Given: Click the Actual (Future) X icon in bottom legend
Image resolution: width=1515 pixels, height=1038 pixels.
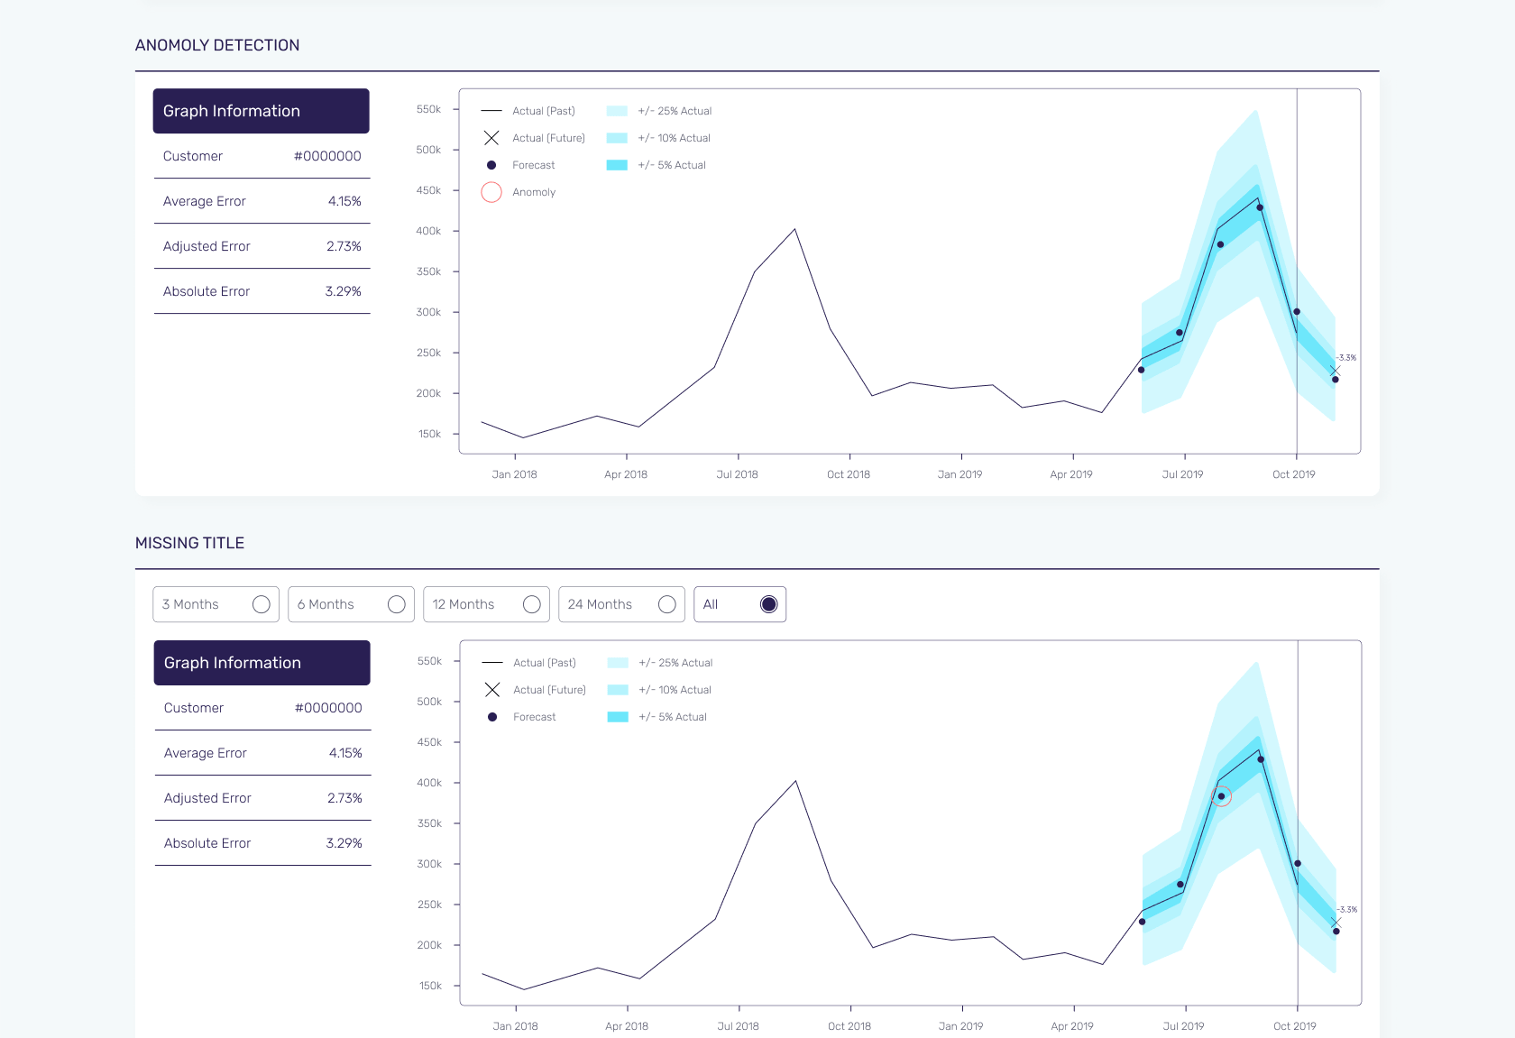Looking at the screenshot, I should pyautogui.click(x=492, y=690).
